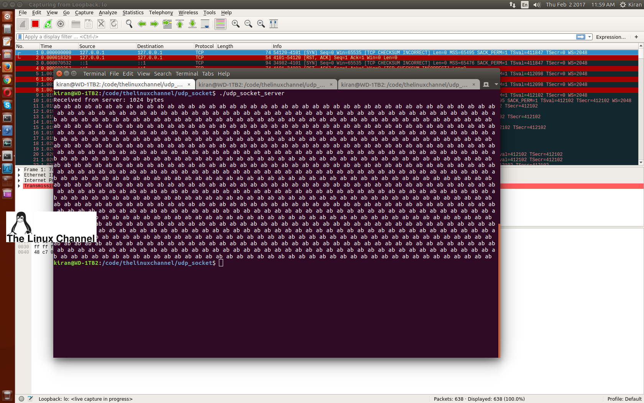This screenshot has width=644, height=403.
Task: Jump to the last packet
Action: click(192, 24)
